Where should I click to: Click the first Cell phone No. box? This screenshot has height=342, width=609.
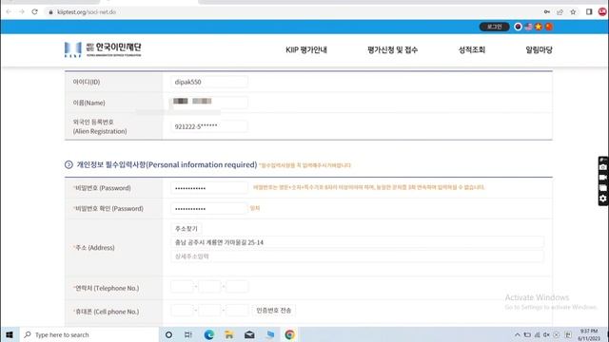click(182, 311)
